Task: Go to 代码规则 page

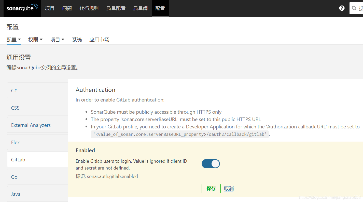Action: coord(89,8)
